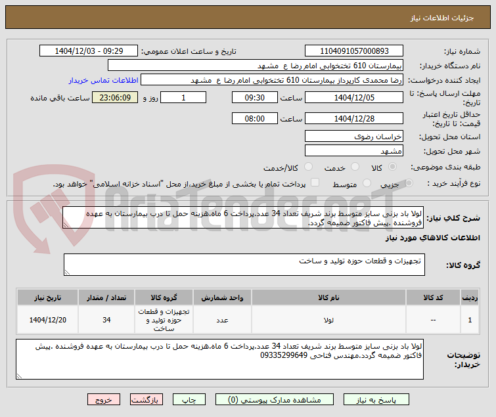The width and height of the screenshot is (496, 417).
Task: Click the تعداد / مقدار column header
Action: click(x=106, y=297)
